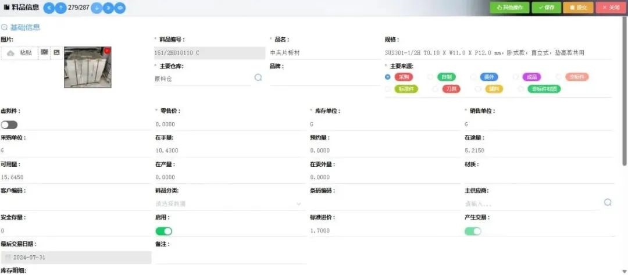Click the 料品编号 field 151/2H010110 C

pos(209,53)
